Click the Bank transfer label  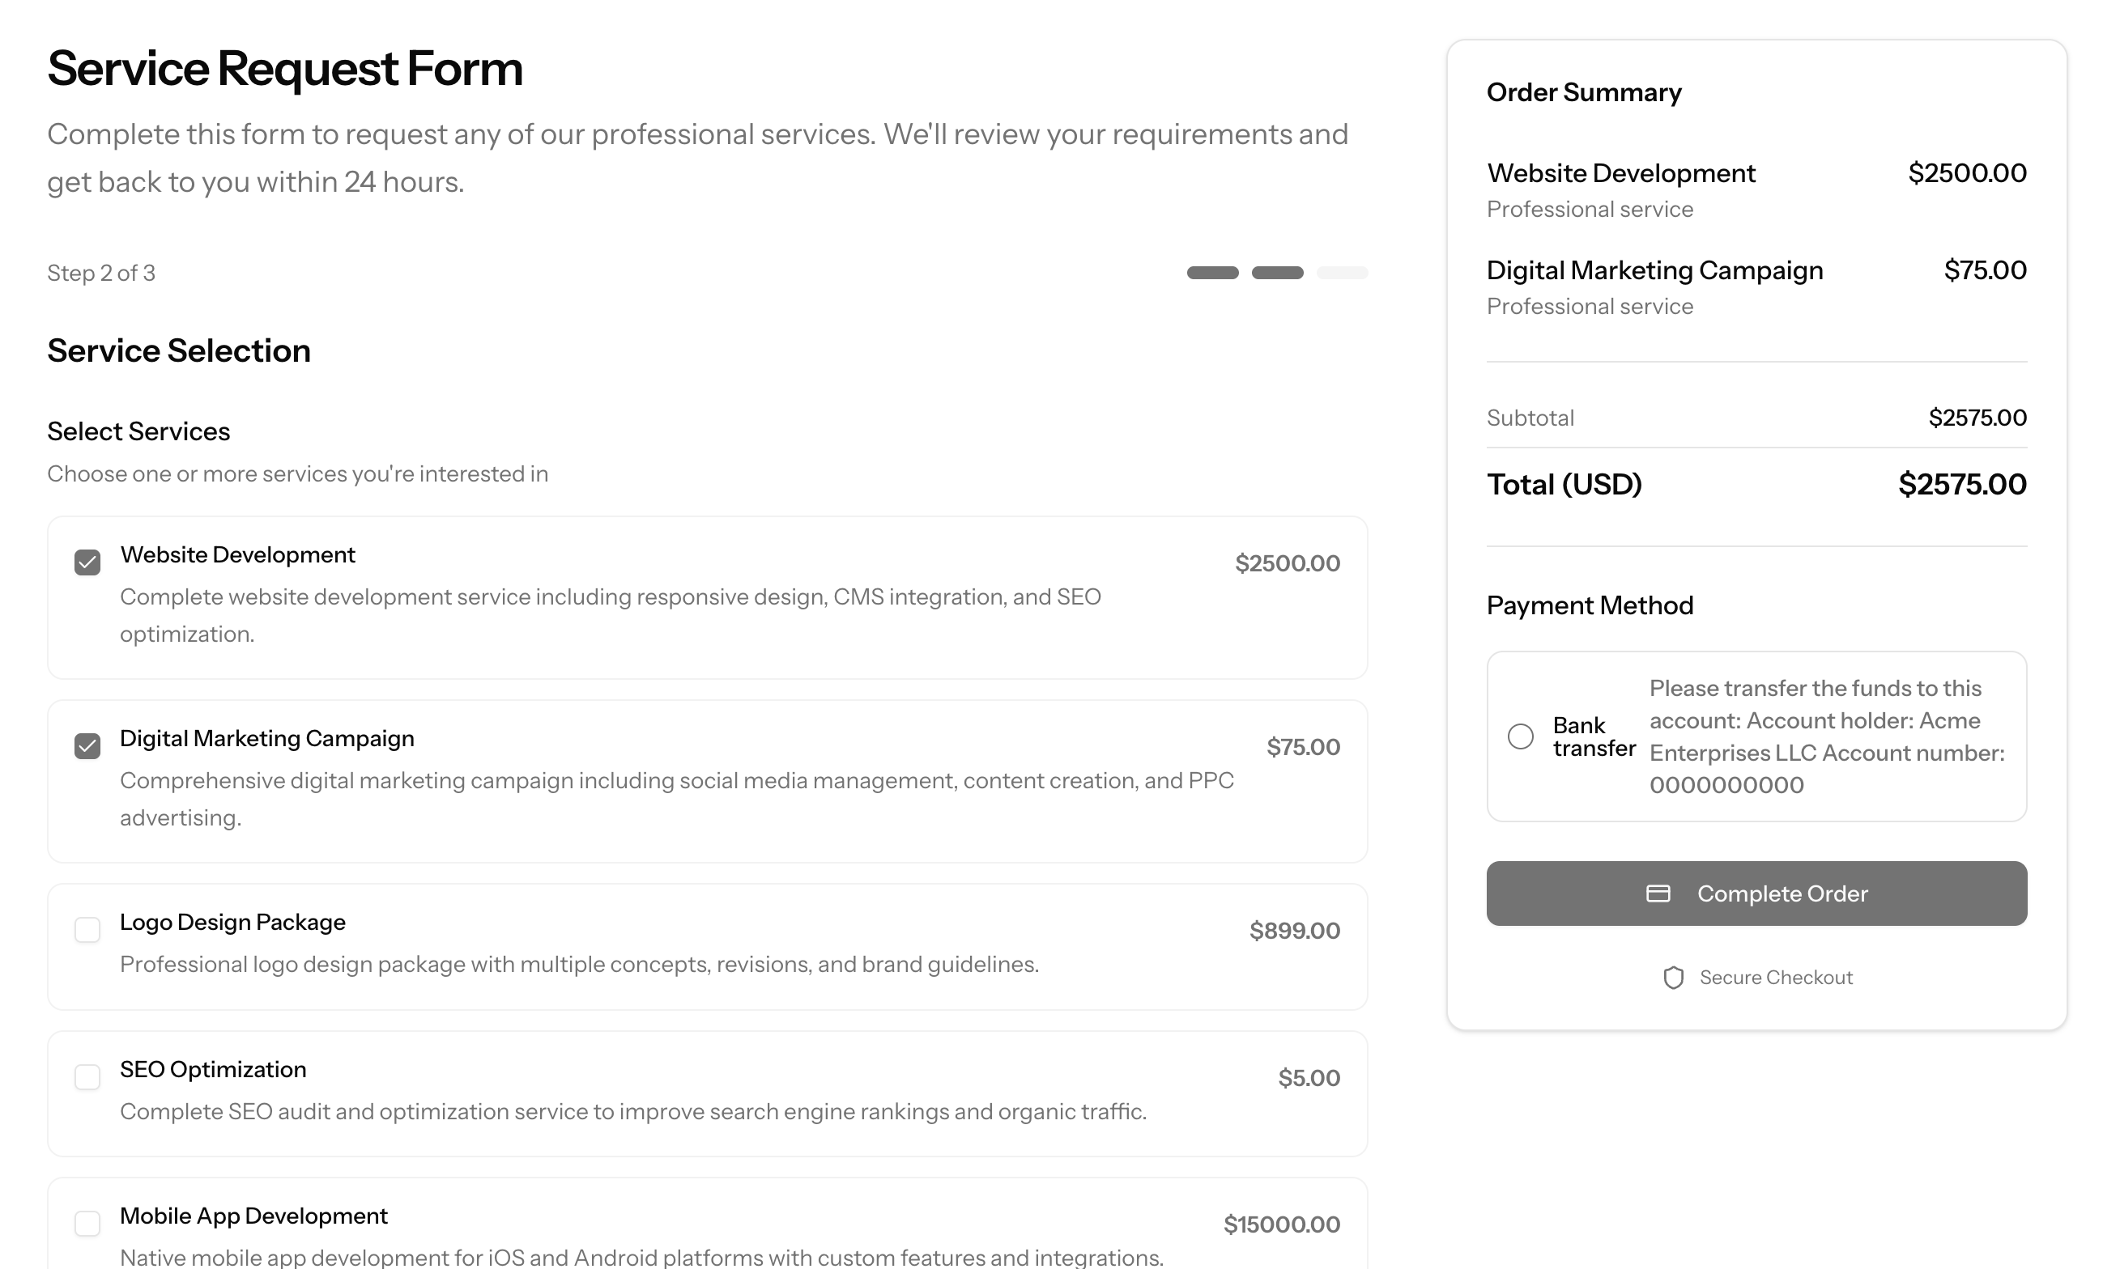(1594, 736)
